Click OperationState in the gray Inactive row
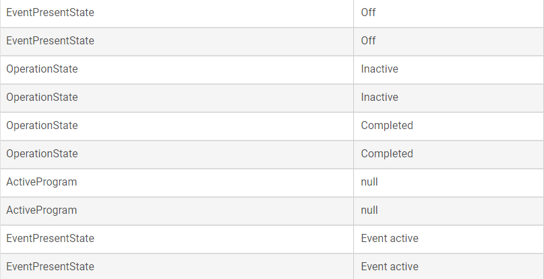 42,97
